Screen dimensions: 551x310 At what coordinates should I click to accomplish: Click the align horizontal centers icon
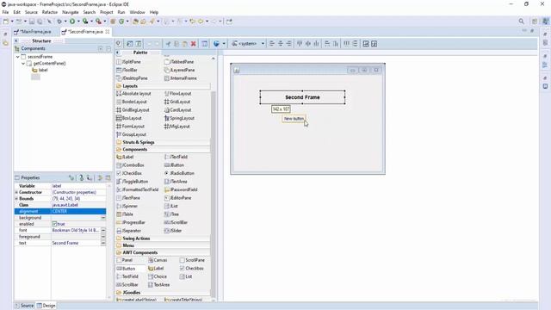click(x=281, y=44)
